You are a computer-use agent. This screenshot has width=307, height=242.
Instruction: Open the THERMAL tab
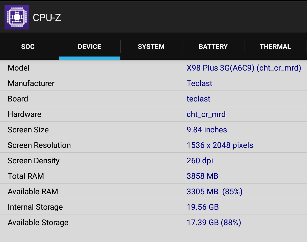275,47
